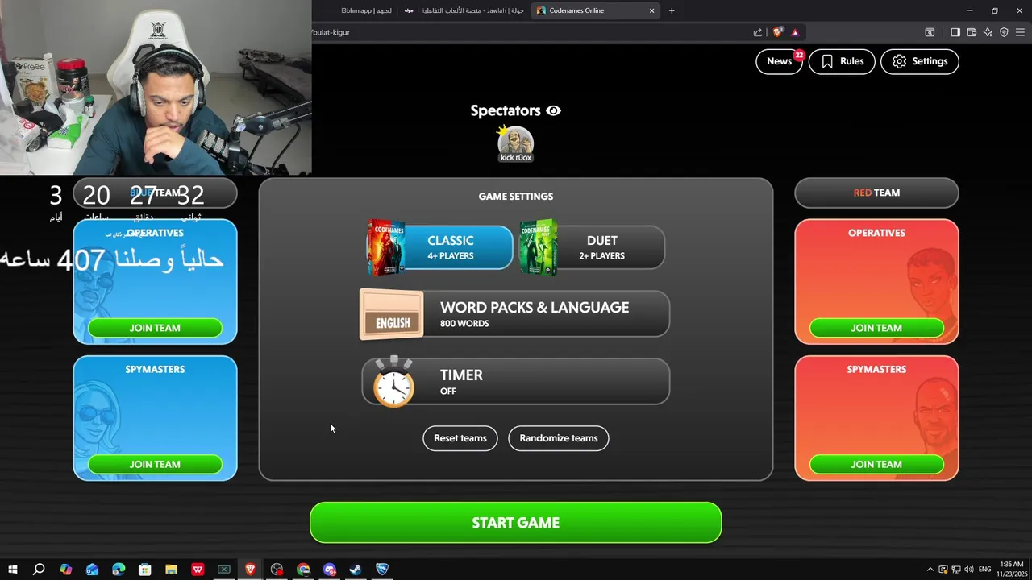1032x580 pixels.
Task: Open Windows taskbar search
Action: click(x=39, y=570)
